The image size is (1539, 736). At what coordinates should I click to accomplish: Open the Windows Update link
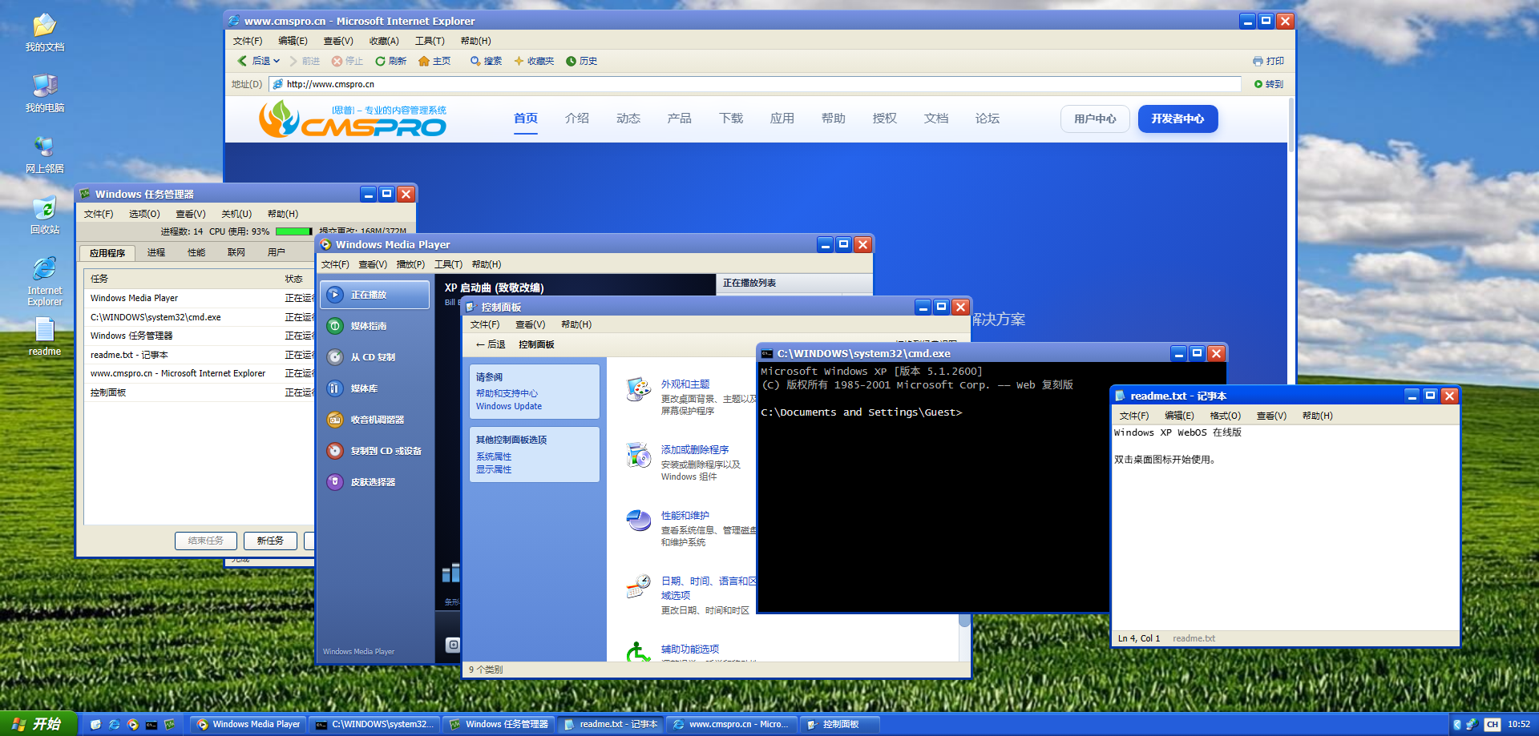509,406
